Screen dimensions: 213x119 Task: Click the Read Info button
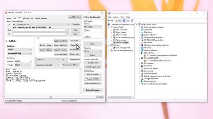pos(75,41)
